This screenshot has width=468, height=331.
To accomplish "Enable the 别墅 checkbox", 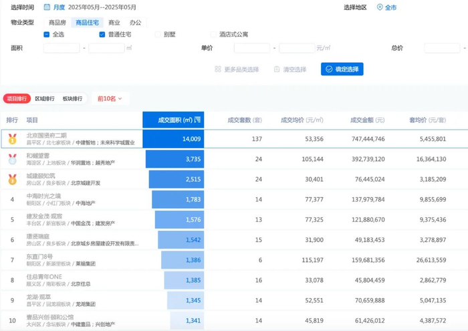I will 158,34.
